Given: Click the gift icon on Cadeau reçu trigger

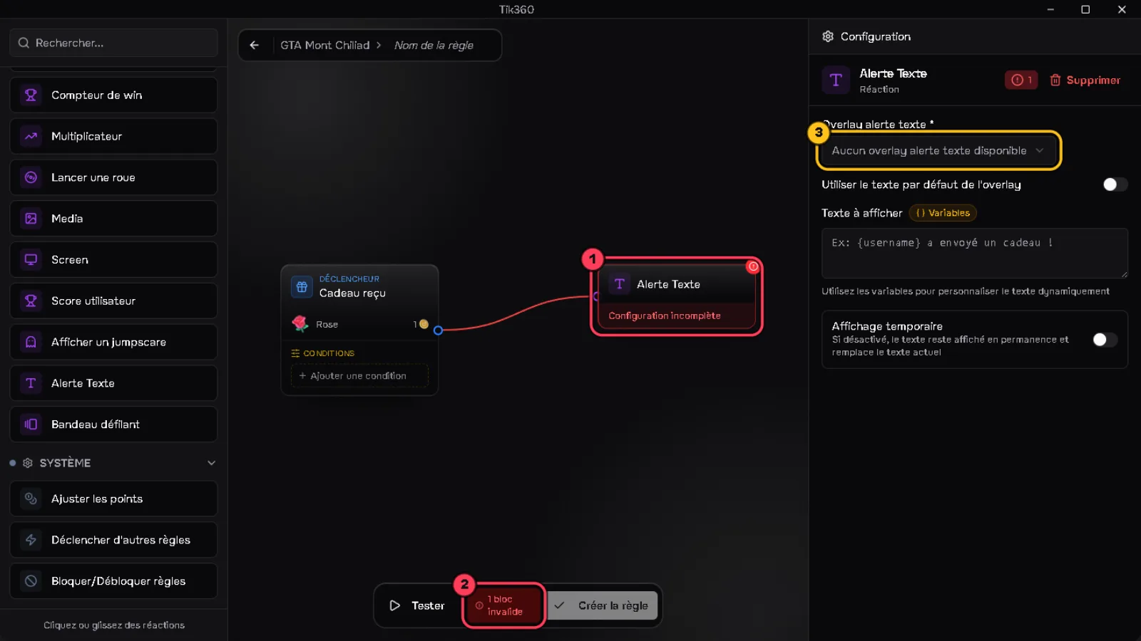Looking at the screenshot, I should click(x=302, y=286).
